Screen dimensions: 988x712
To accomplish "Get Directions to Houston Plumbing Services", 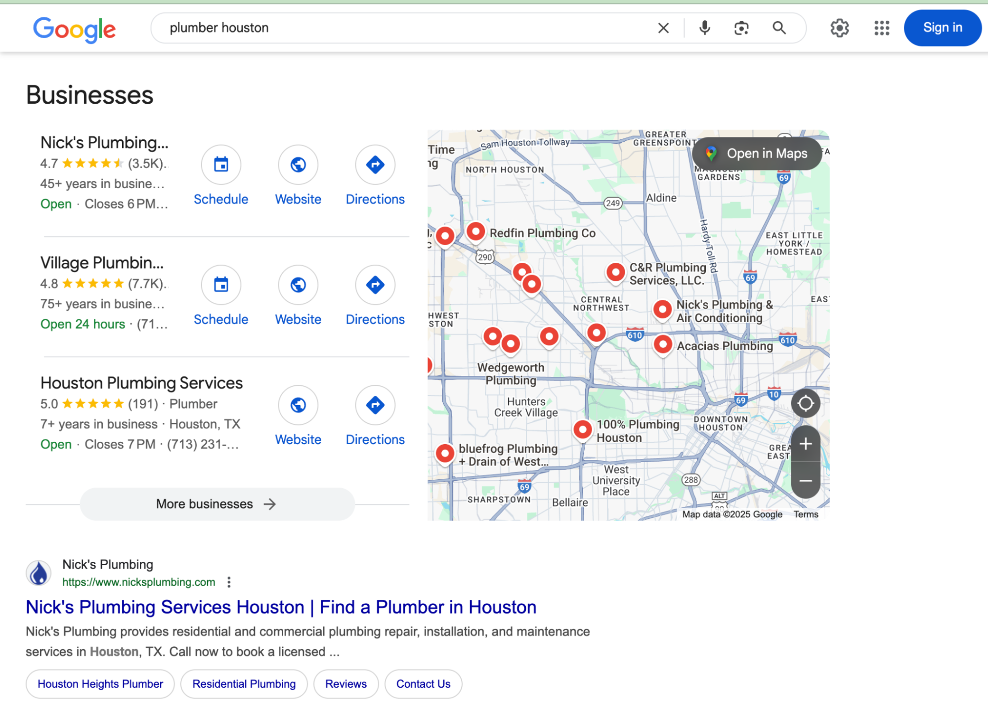I will 375,405.
